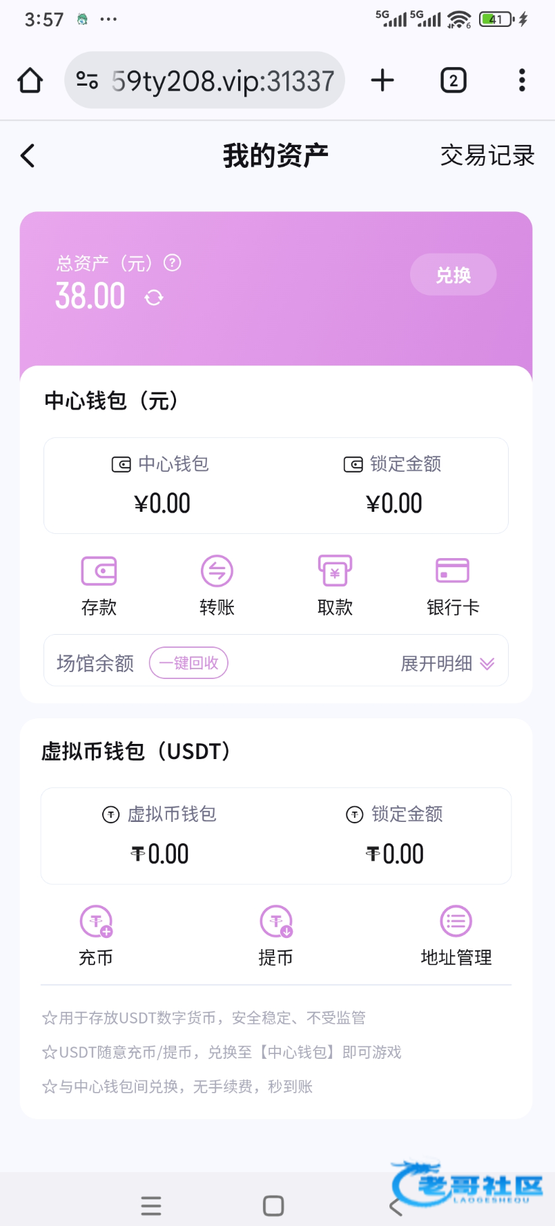Refresh the total assets balance
This screenshot has width=555, height=1226.
tap(154, 298)
